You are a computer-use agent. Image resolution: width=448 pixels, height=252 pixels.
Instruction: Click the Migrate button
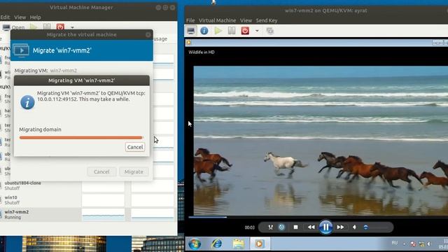coord(134,171)
